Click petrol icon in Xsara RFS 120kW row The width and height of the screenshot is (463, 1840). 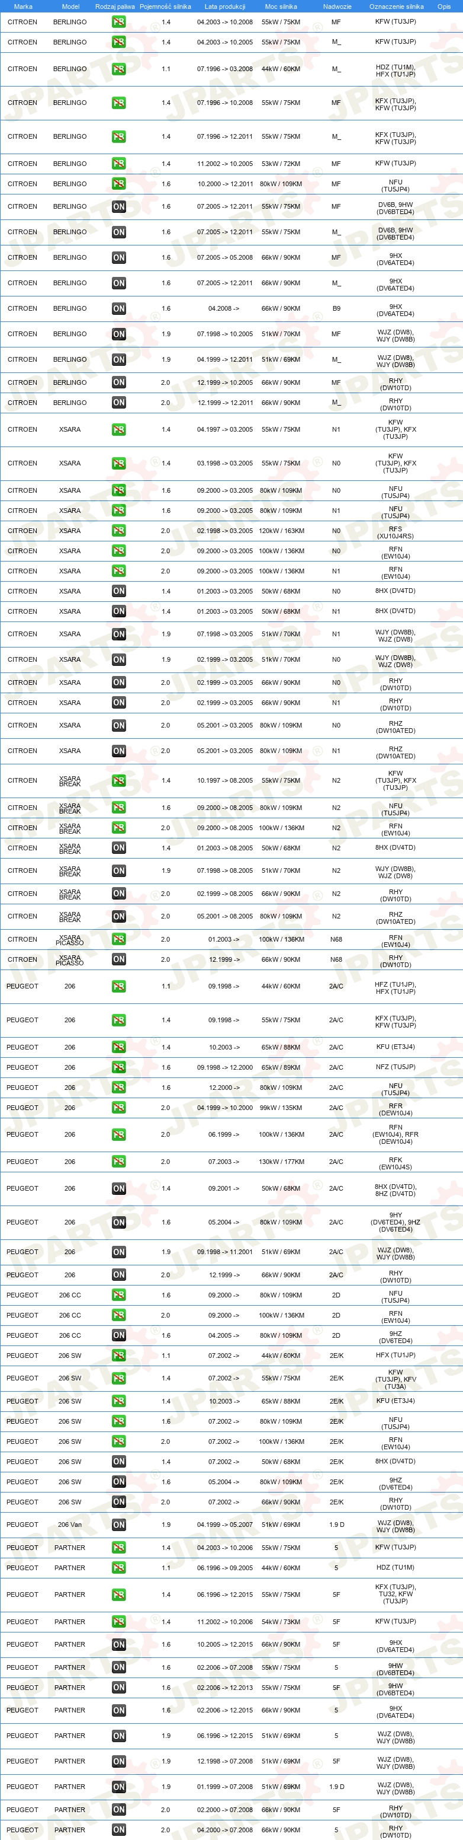118,531
